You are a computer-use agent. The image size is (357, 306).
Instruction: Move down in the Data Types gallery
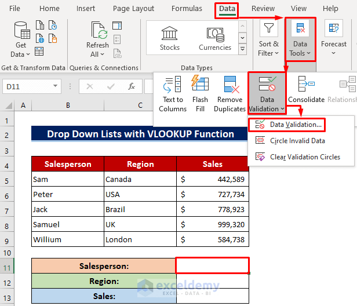[x=242, y=38]
